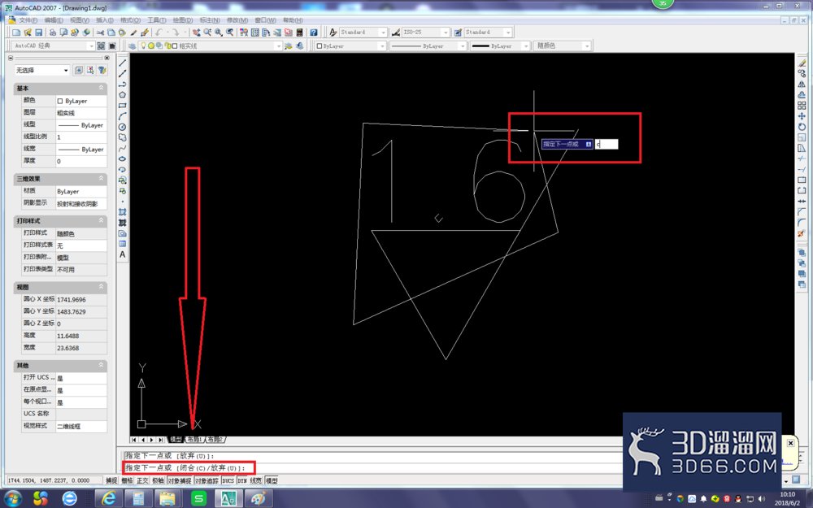The height and width of the screenshot is (508, 813).
Task: Open the 编辑(E) menu
Action: pos(54,20)
